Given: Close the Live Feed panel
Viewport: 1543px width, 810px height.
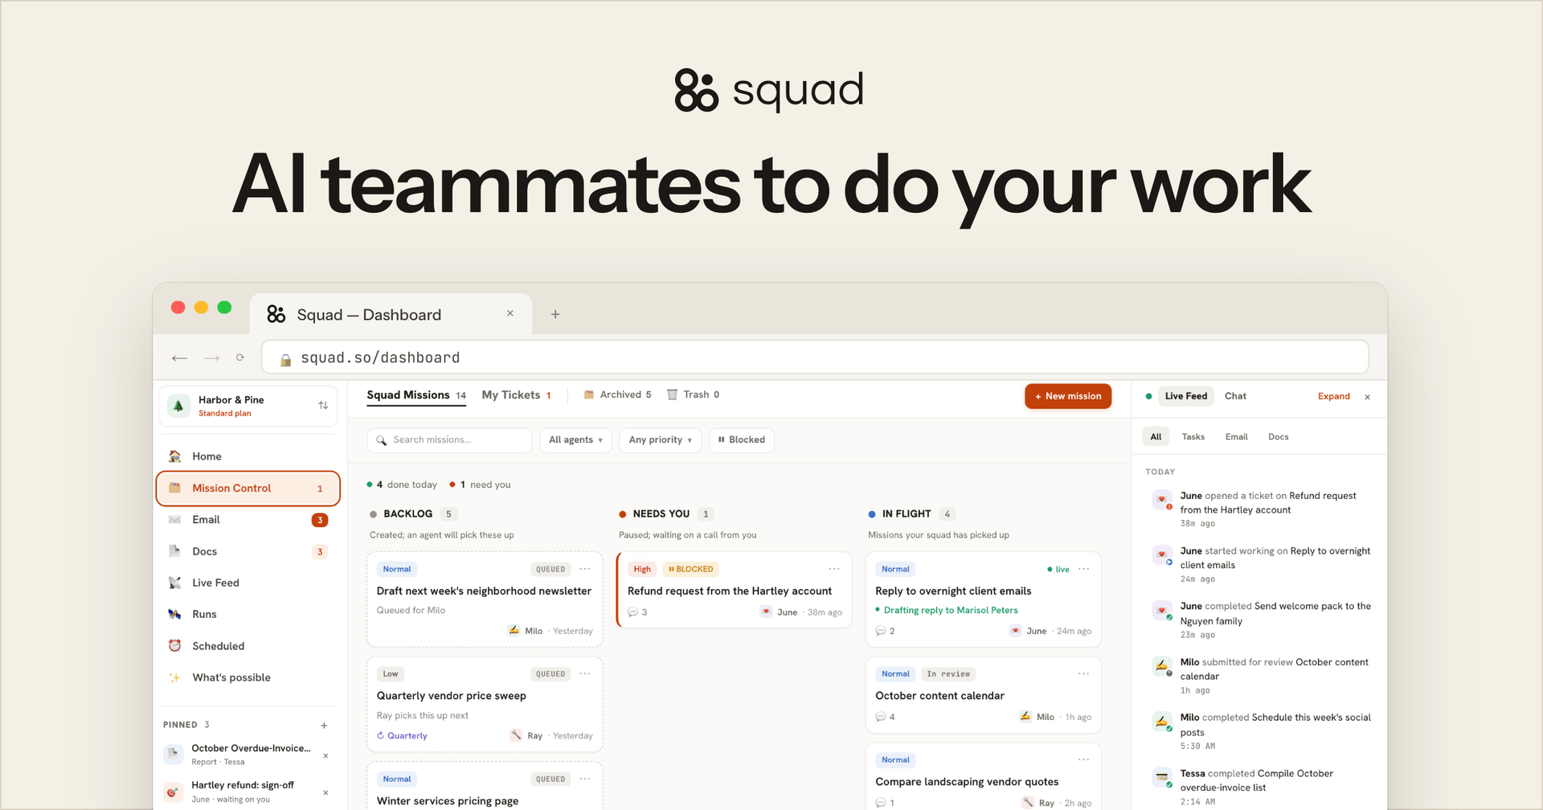Looking at the screenshot, I should click(1367, 397).
